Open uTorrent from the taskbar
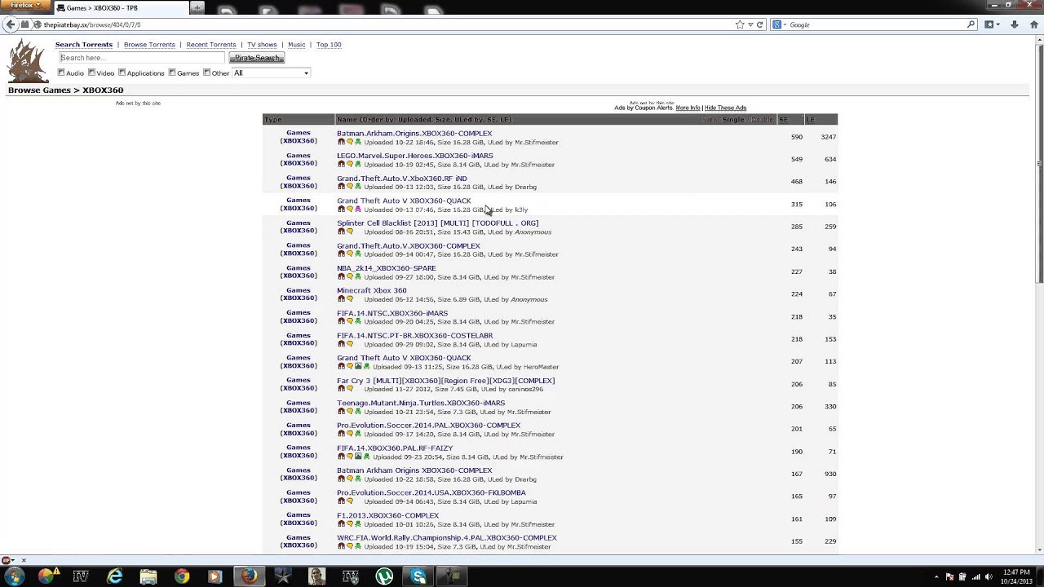 coord(384,576)
